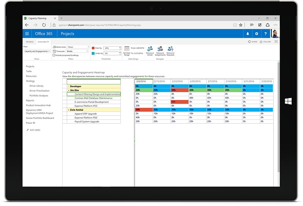303x206 pixels.
Task: Open the browser hub icon
Action: [251, 25]
